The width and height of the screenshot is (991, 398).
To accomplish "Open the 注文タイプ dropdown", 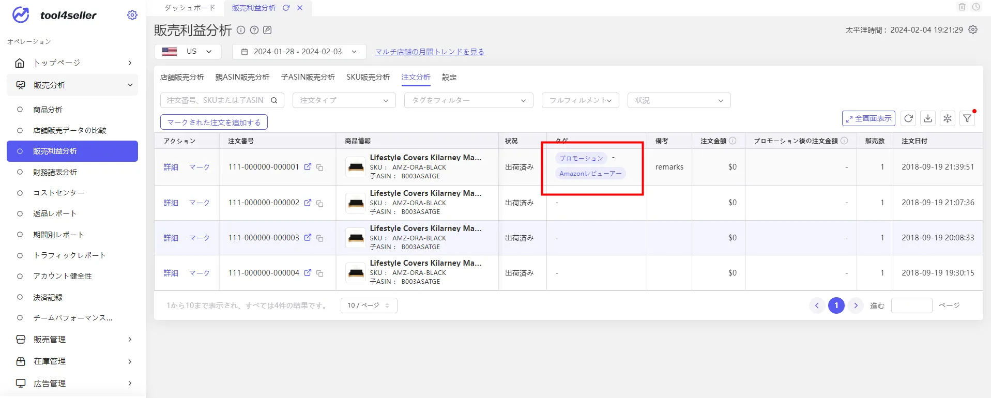I will coord(344,100).
